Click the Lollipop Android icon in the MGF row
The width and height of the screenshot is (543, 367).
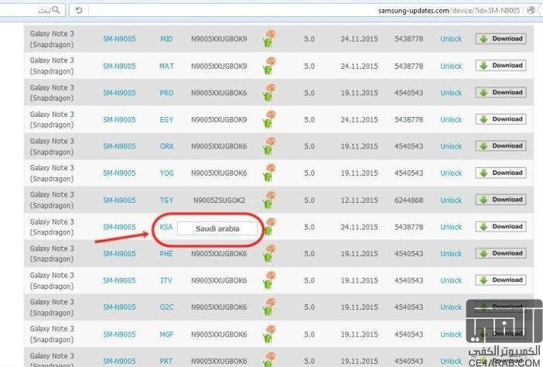[269, 334]
